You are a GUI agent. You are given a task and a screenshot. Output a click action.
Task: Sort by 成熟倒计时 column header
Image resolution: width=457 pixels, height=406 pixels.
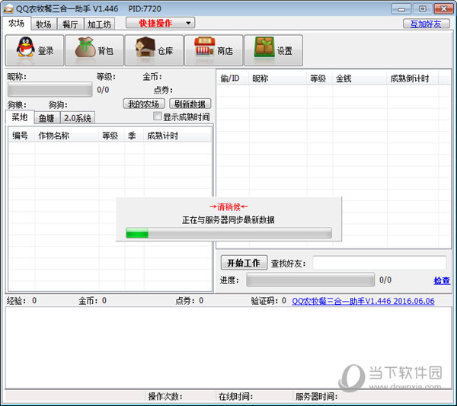pos(412,78)
